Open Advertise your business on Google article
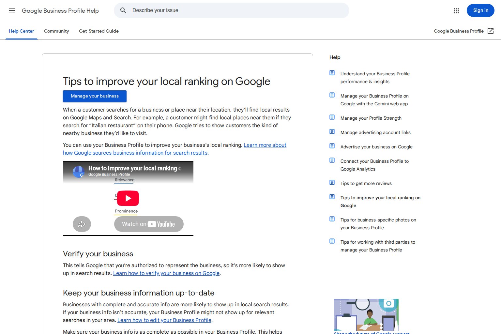Viewport: 501px width, 334px height. [376, 147]
